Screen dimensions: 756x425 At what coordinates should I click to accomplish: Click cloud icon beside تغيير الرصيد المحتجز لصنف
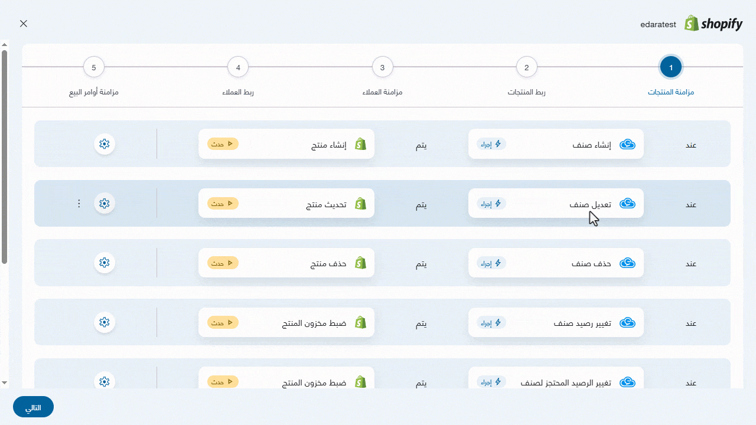[627, 382]
